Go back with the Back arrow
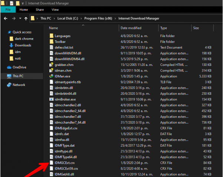Viewport: 223px width, 177px height. tap(6, 19)
